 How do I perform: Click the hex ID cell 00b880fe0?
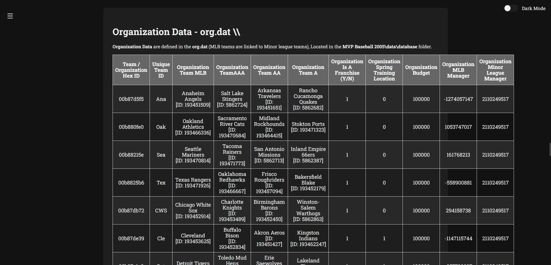tap(131, 127)
